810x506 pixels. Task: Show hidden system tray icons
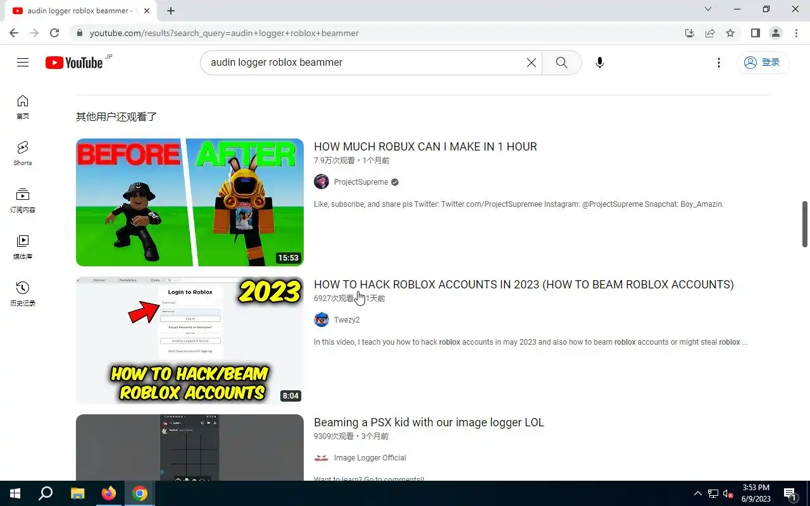coord(698,493)
